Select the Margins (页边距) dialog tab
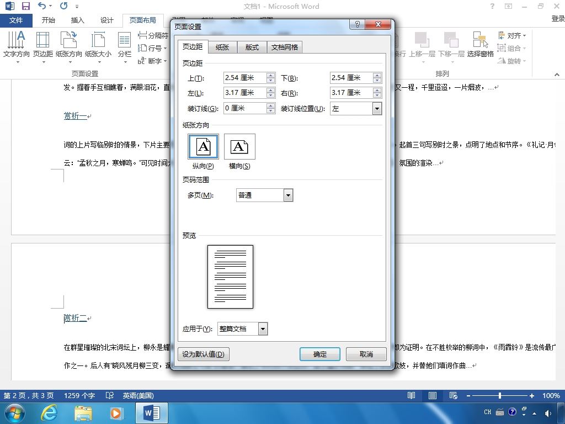This screenshot has width=565, height=424. click(193, 46)
